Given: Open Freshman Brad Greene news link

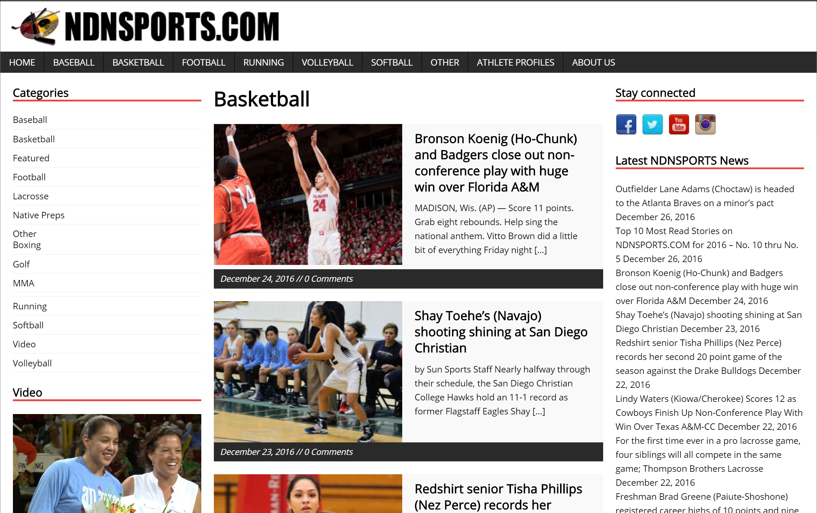Looking at the screenshot, I should (707, 503).
